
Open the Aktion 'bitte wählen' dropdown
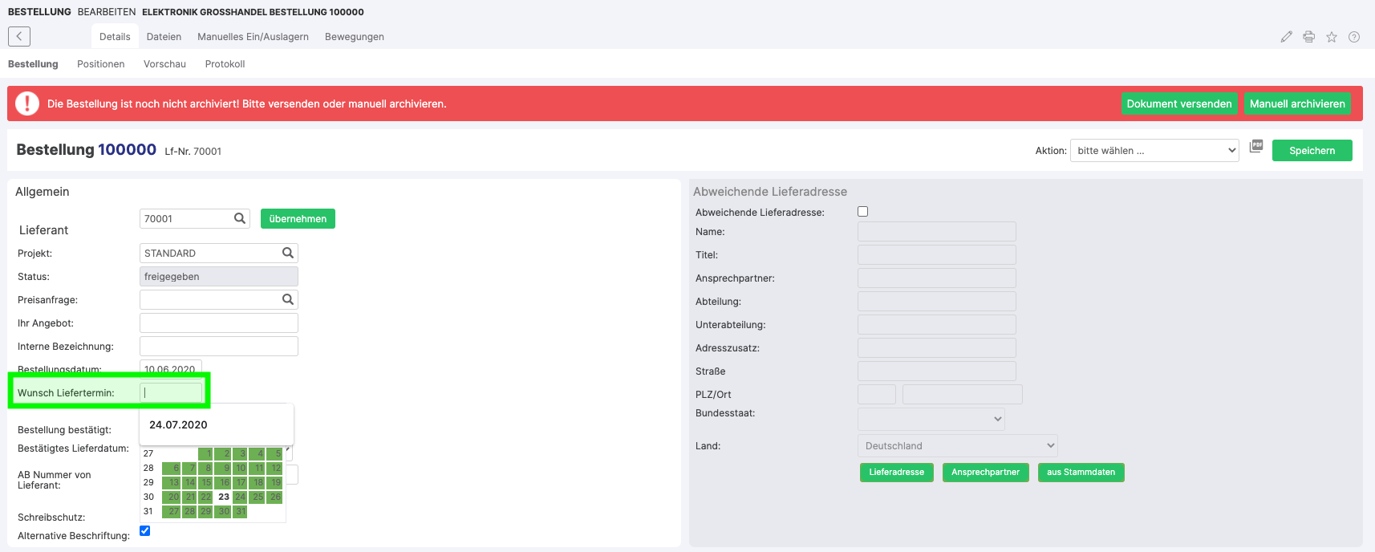coord(1154,151)
